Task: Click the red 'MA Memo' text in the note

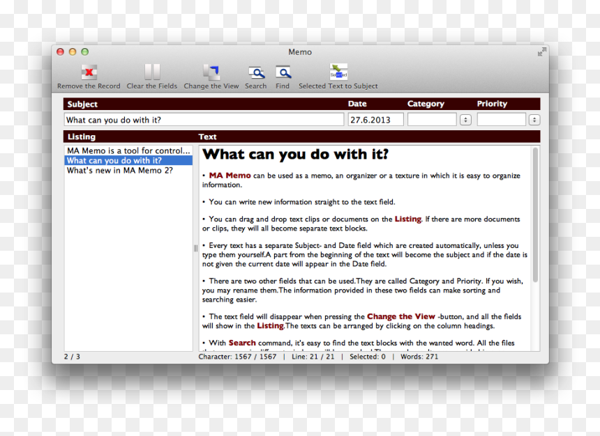Action: click(230, 176)
